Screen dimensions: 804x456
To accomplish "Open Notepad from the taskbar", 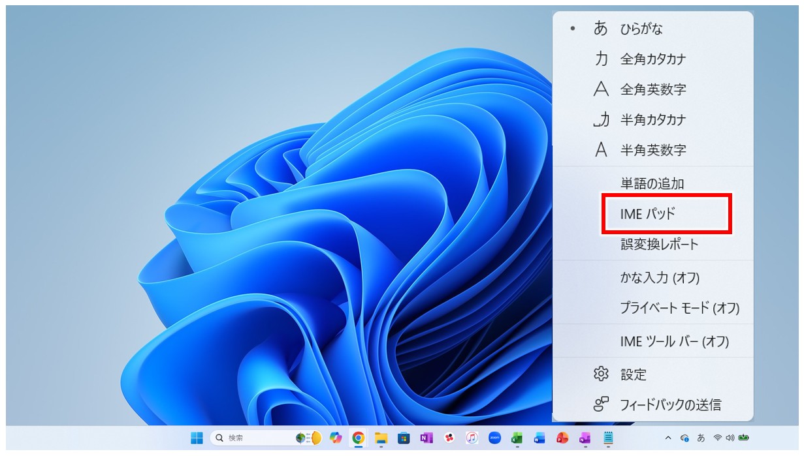I will 608,438.
